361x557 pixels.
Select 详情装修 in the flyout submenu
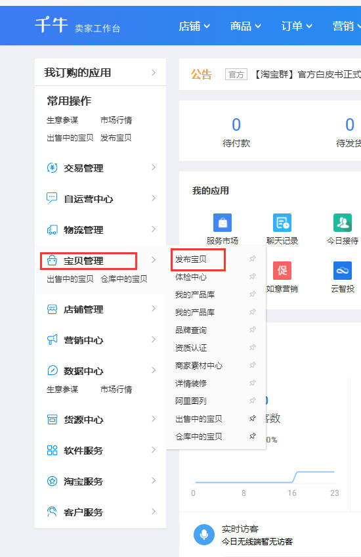pyautogui.click(x=191, y=384)
